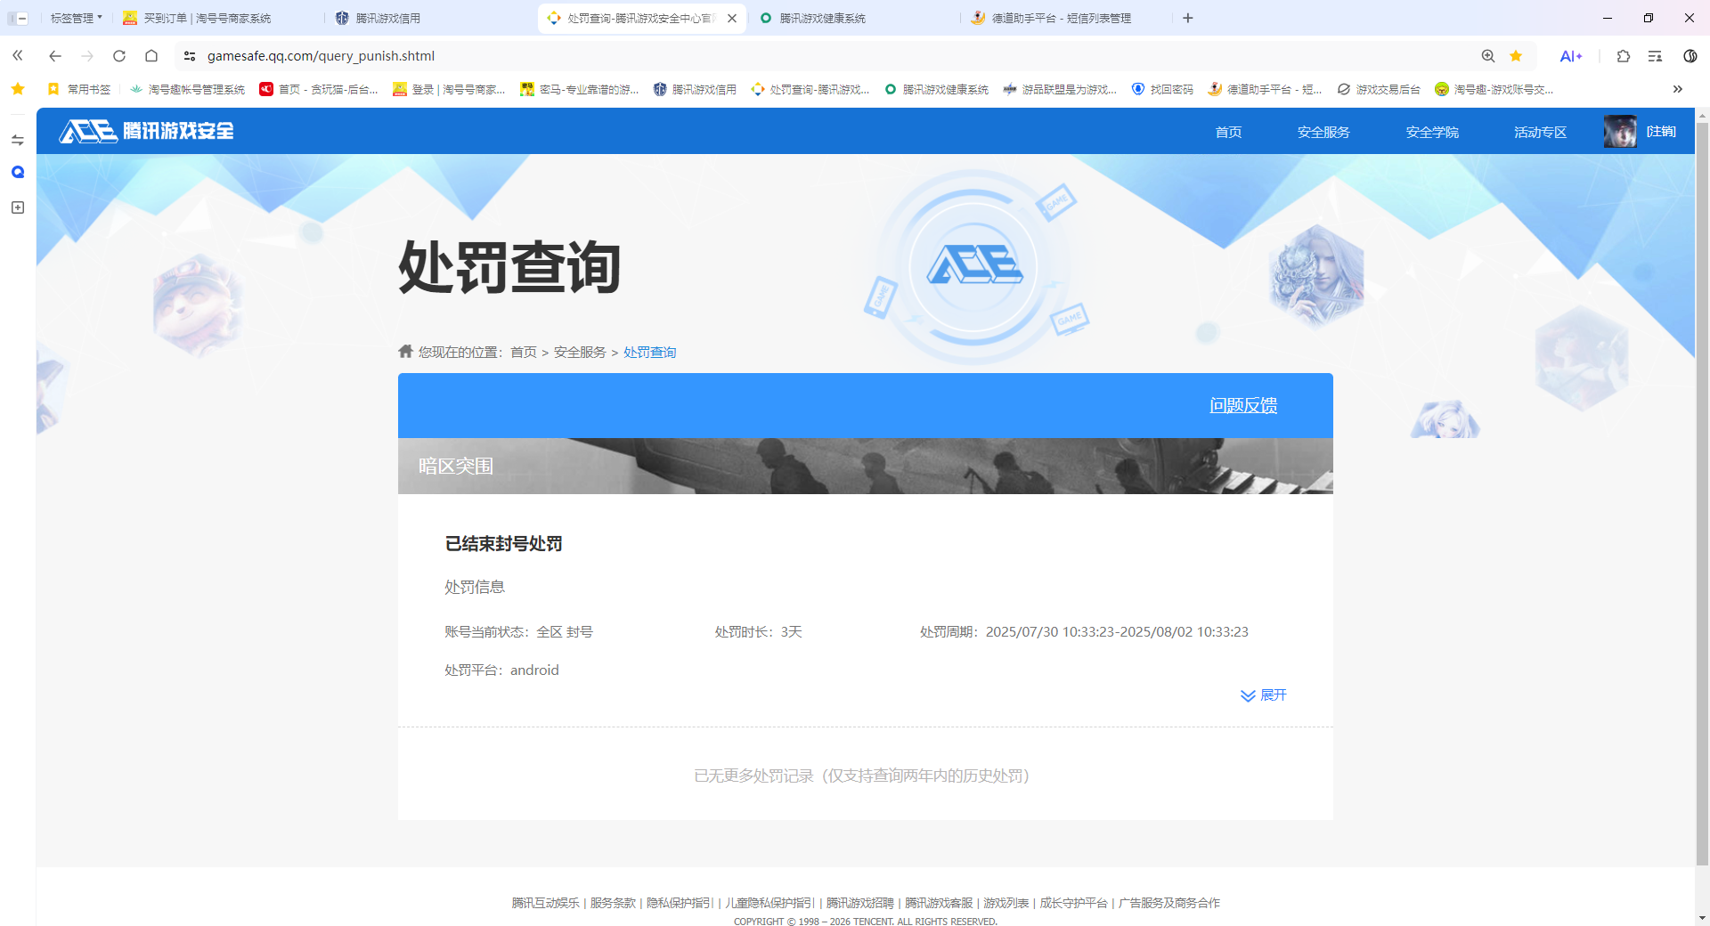This screenshot has height=926, width=1710.
Task: Toggle dark mode via the yin-yang icon
Action: [x=1690, y=55]
